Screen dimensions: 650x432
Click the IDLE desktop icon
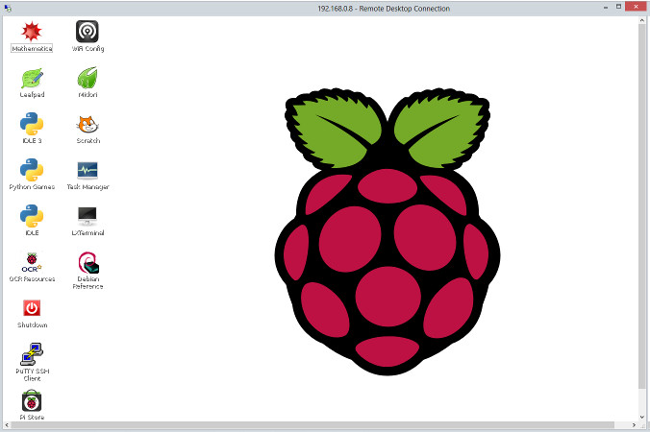coord(32,217)
